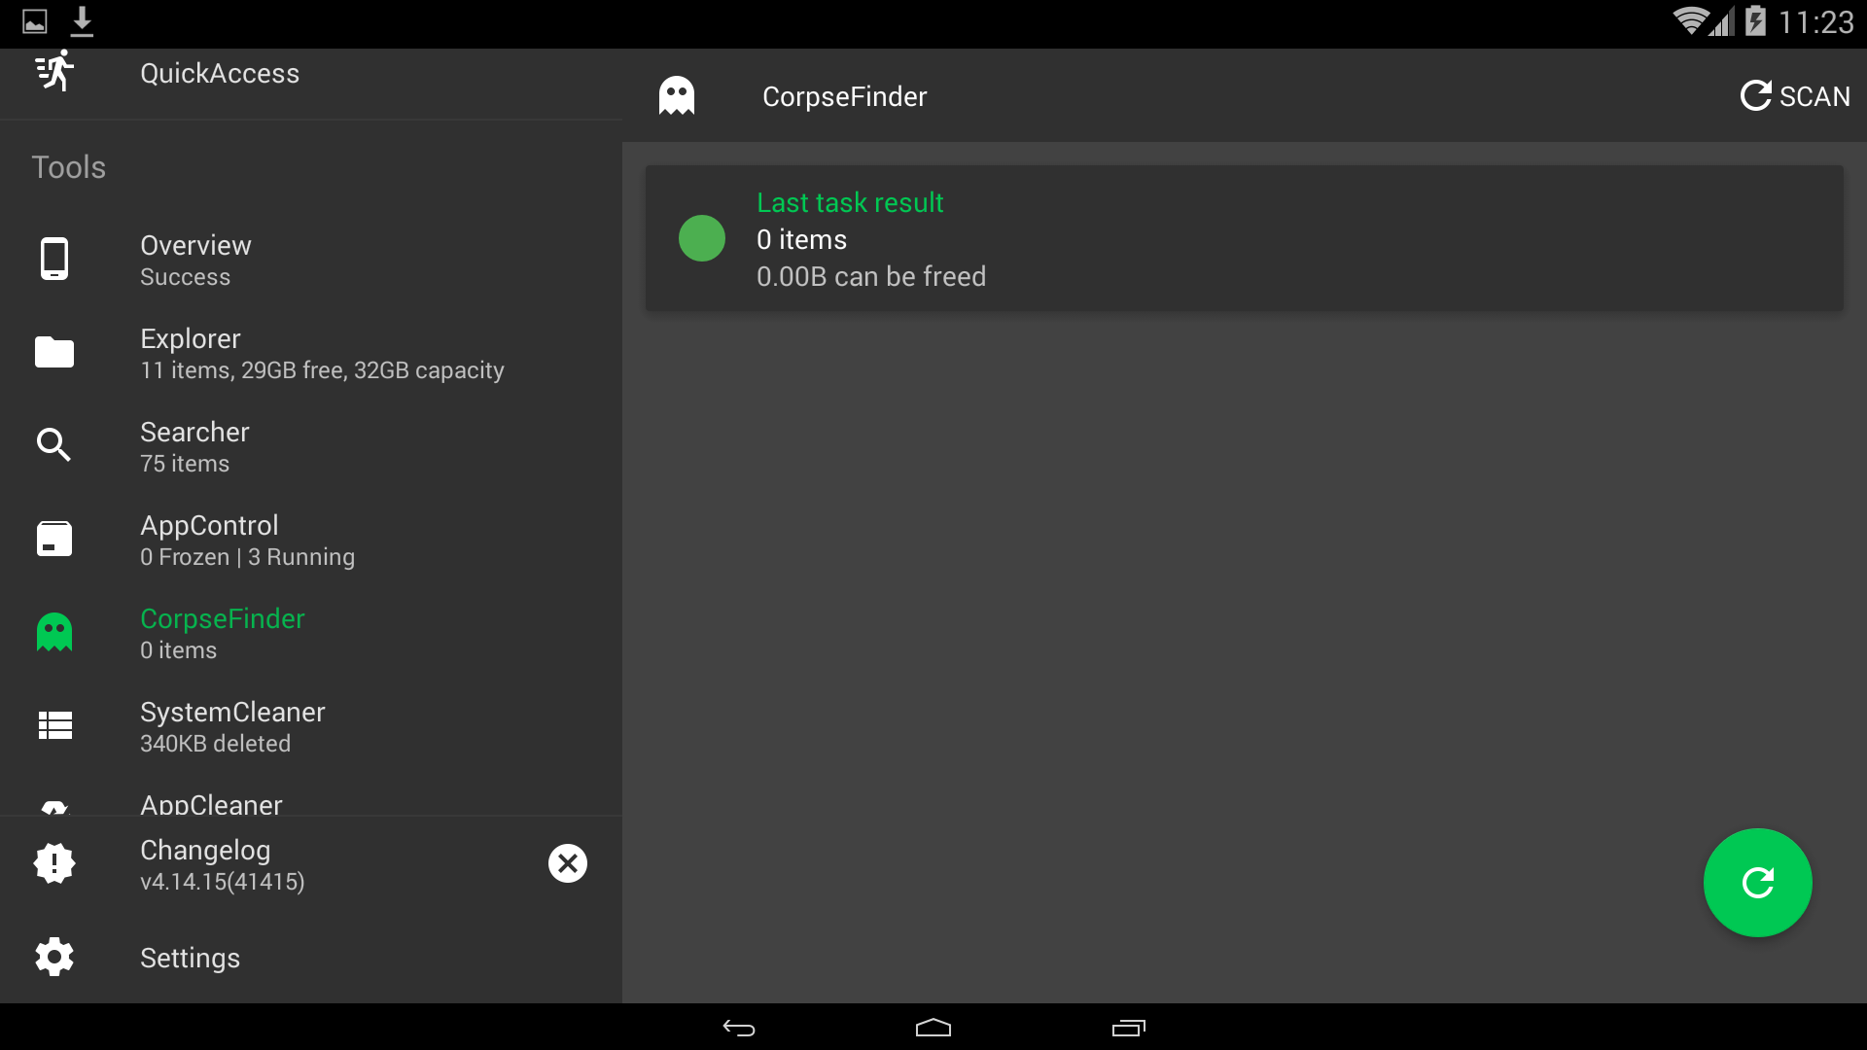1867x1050 pixels.
Task: Tap the QuickAccess running man icon
Action: click(54, 72)
